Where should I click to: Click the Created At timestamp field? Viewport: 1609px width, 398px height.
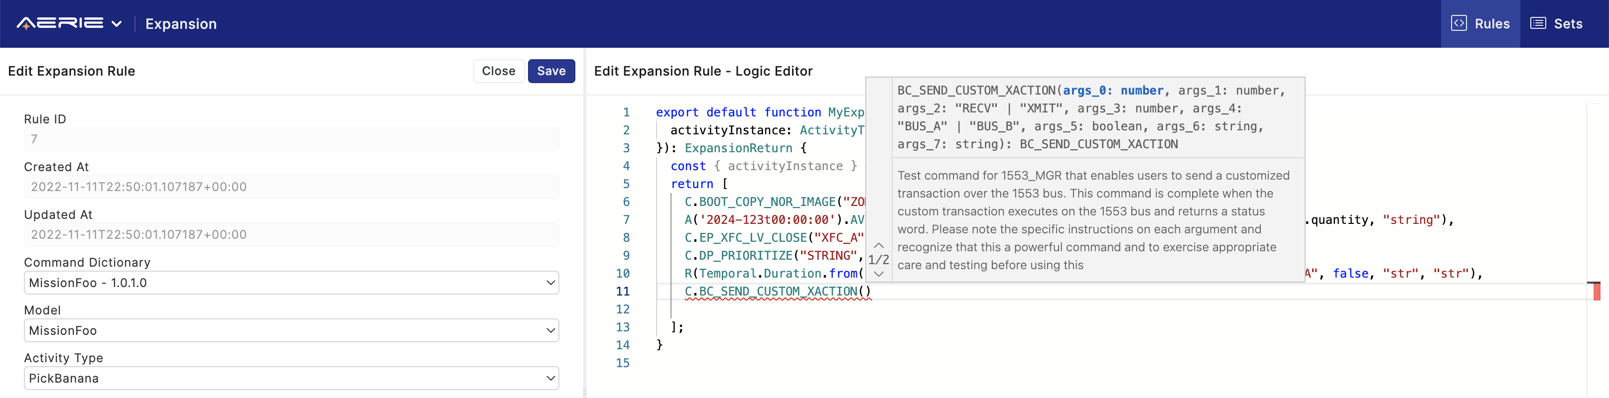click(x=291, y=187)
